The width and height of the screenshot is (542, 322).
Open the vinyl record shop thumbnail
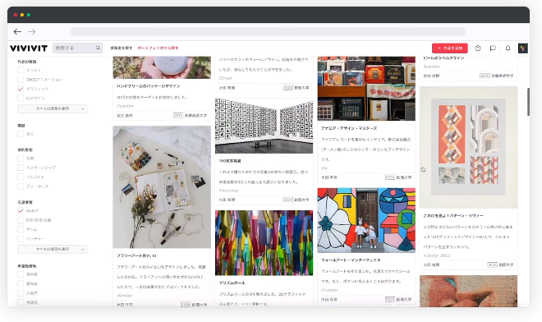[x=366, y=89]
